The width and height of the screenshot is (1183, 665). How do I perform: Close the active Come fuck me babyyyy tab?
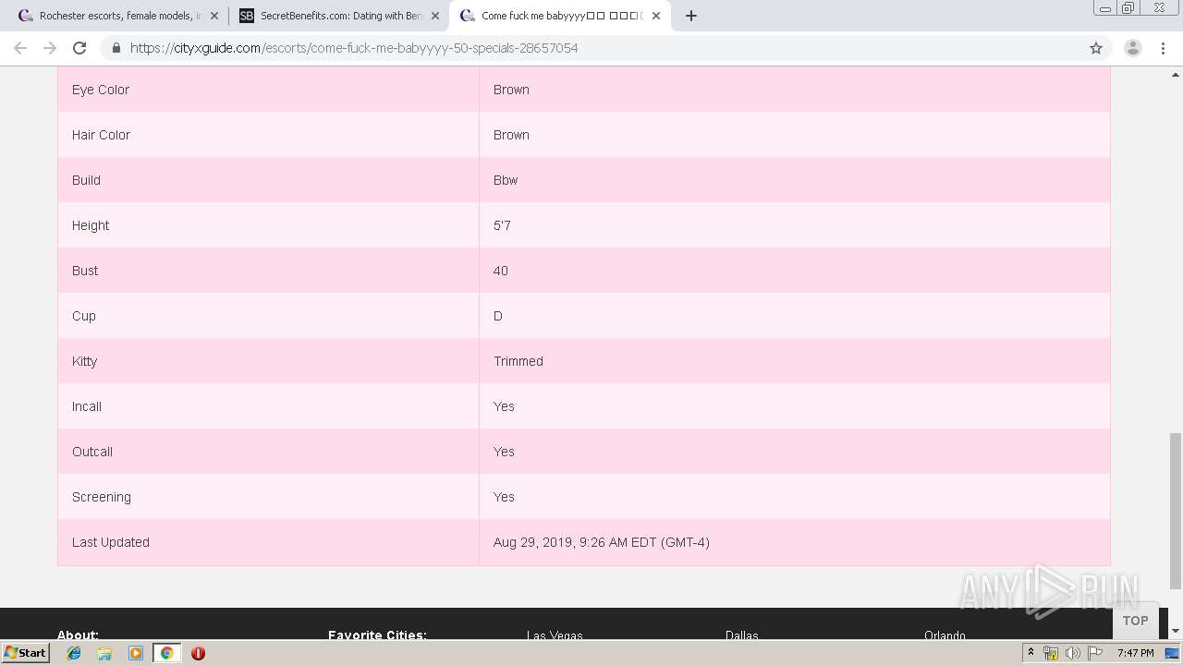pyautogui.click(x=656, y=16)
